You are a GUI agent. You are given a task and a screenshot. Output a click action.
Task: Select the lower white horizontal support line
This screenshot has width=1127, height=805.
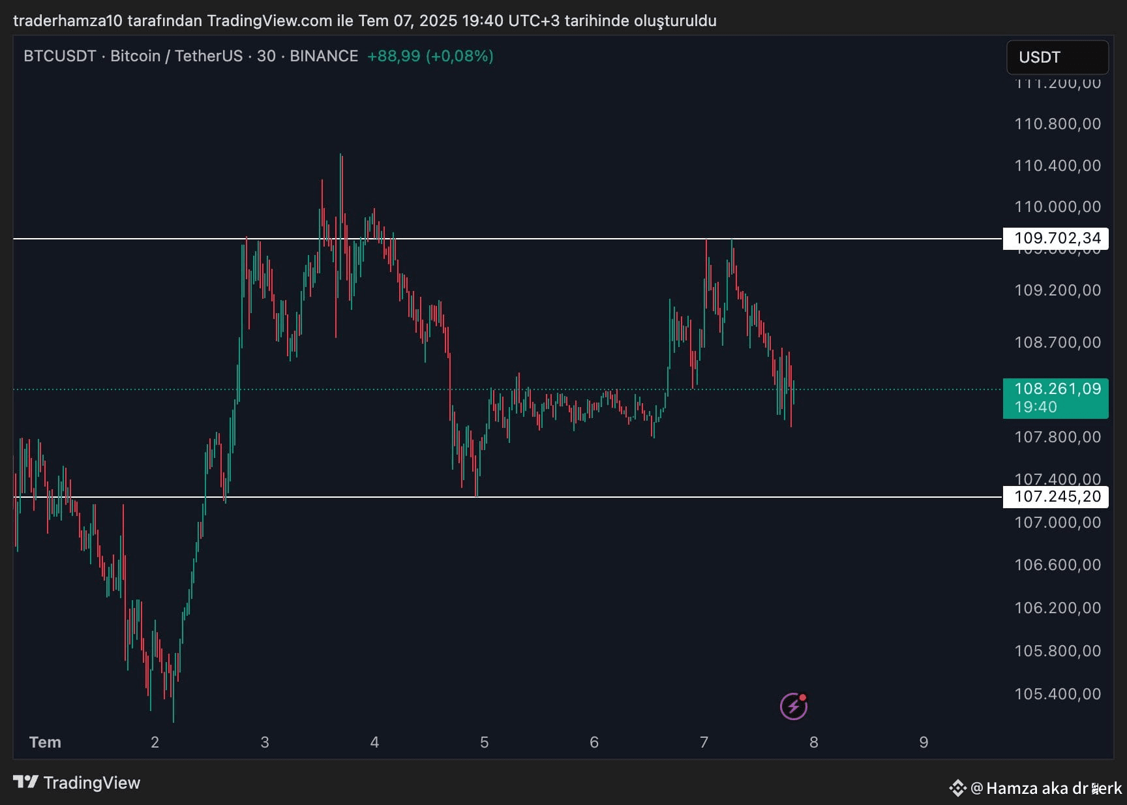507,497
